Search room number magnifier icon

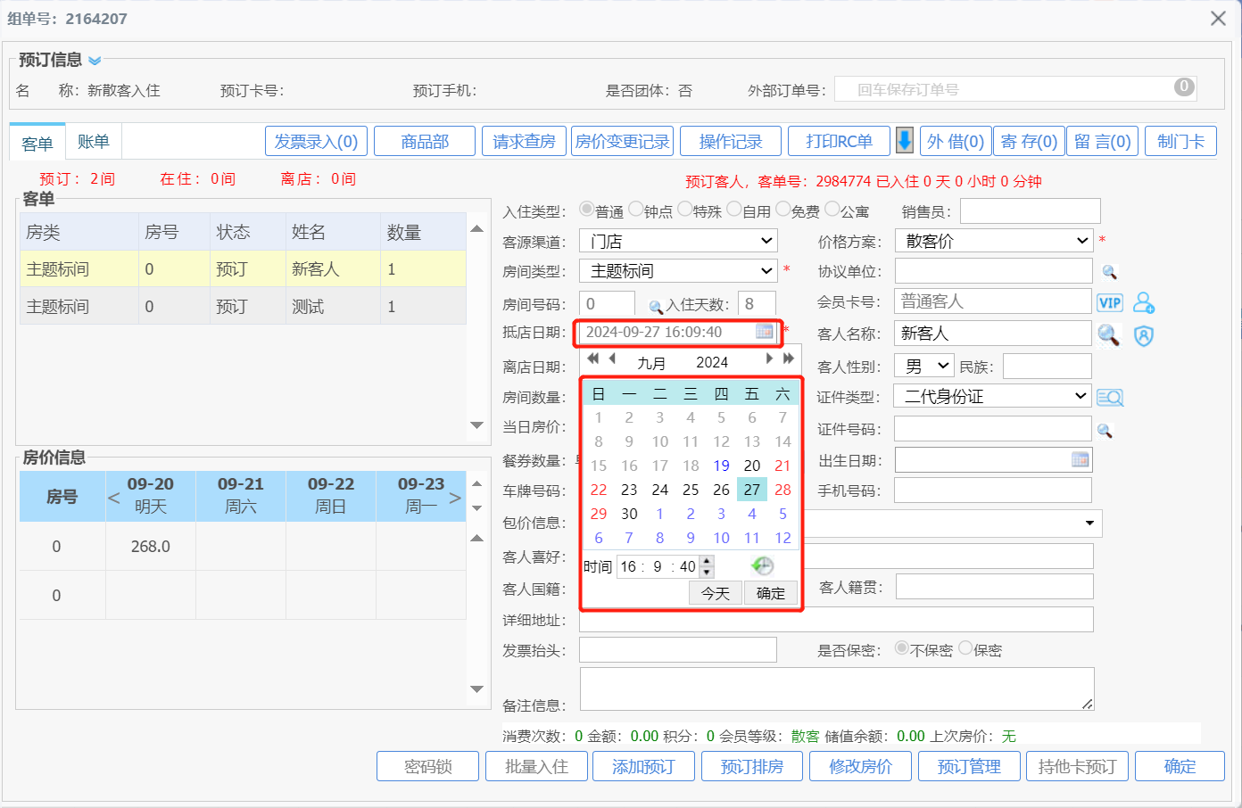point(656,306)
